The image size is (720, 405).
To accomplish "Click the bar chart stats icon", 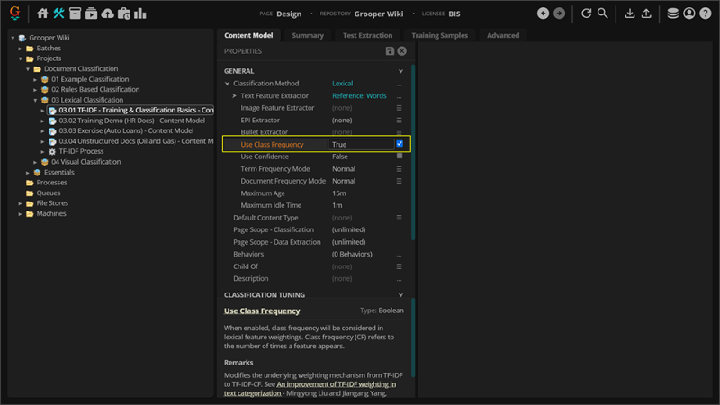I will tap(140, 13).
